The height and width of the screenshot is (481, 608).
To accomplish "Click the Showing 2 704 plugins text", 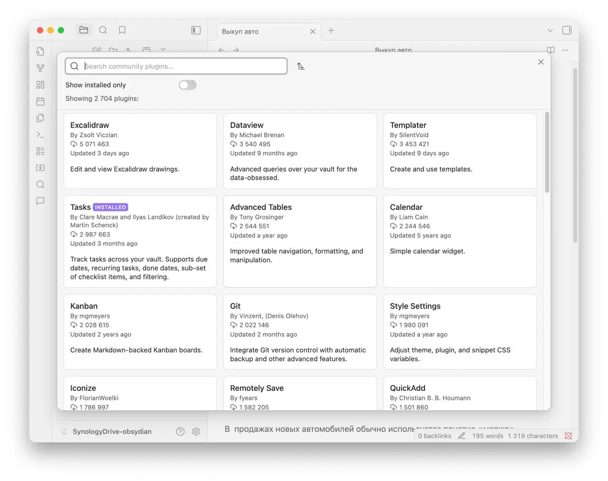I will 102,98.
